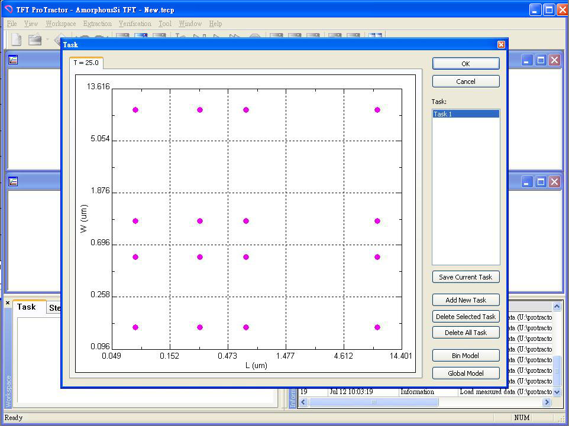Image resolution: width=569 pixels, height=426 pixels.
Task: Click Save Current Task
Action: [x=465, y=277]
